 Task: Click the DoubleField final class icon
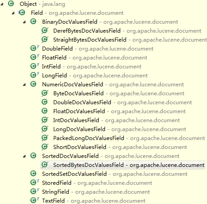point(35,48)
